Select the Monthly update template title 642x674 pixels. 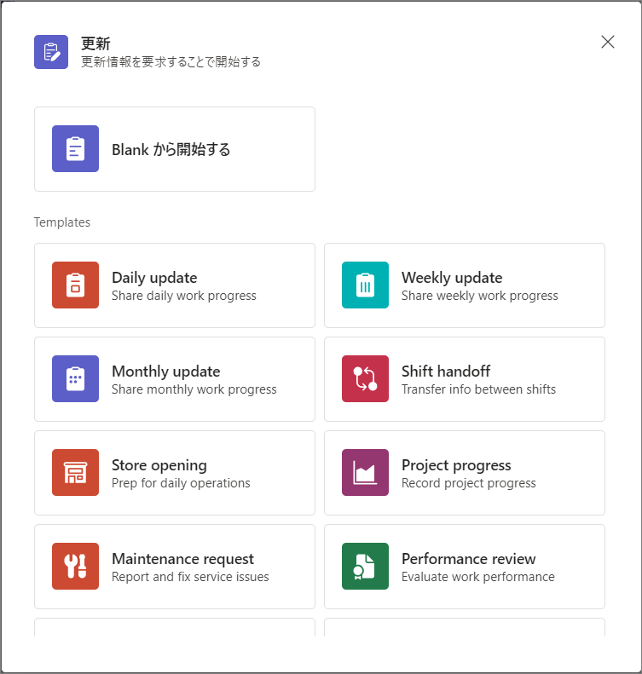tap(166, 372)
